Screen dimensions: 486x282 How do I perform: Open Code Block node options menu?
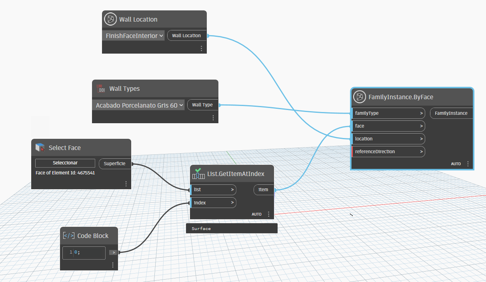coord(113,265)
